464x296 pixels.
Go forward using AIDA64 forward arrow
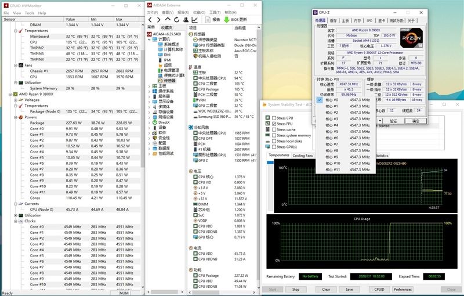click(159, 20)
